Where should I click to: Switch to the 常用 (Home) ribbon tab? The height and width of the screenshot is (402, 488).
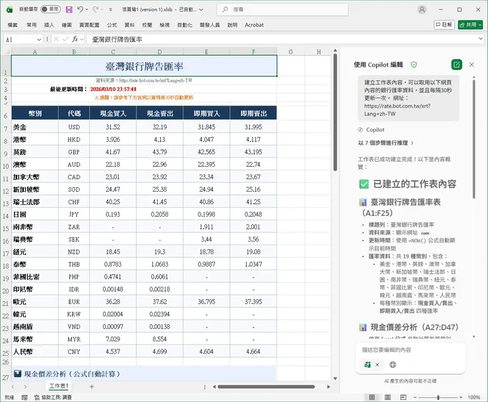click(x=32, y=25)
